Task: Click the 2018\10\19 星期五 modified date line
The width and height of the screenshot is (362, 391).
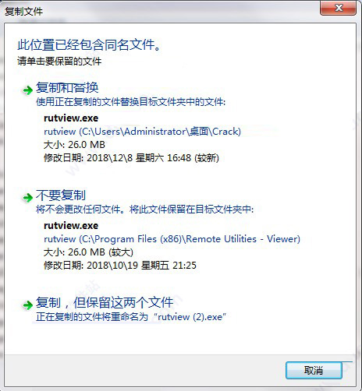Action: click(x=120, y=266)
